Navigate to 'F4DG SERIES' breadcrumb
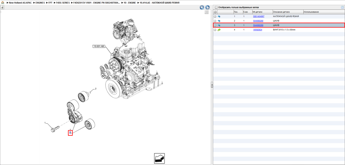The width and height of the screenshot is (345, 165). 63,3
